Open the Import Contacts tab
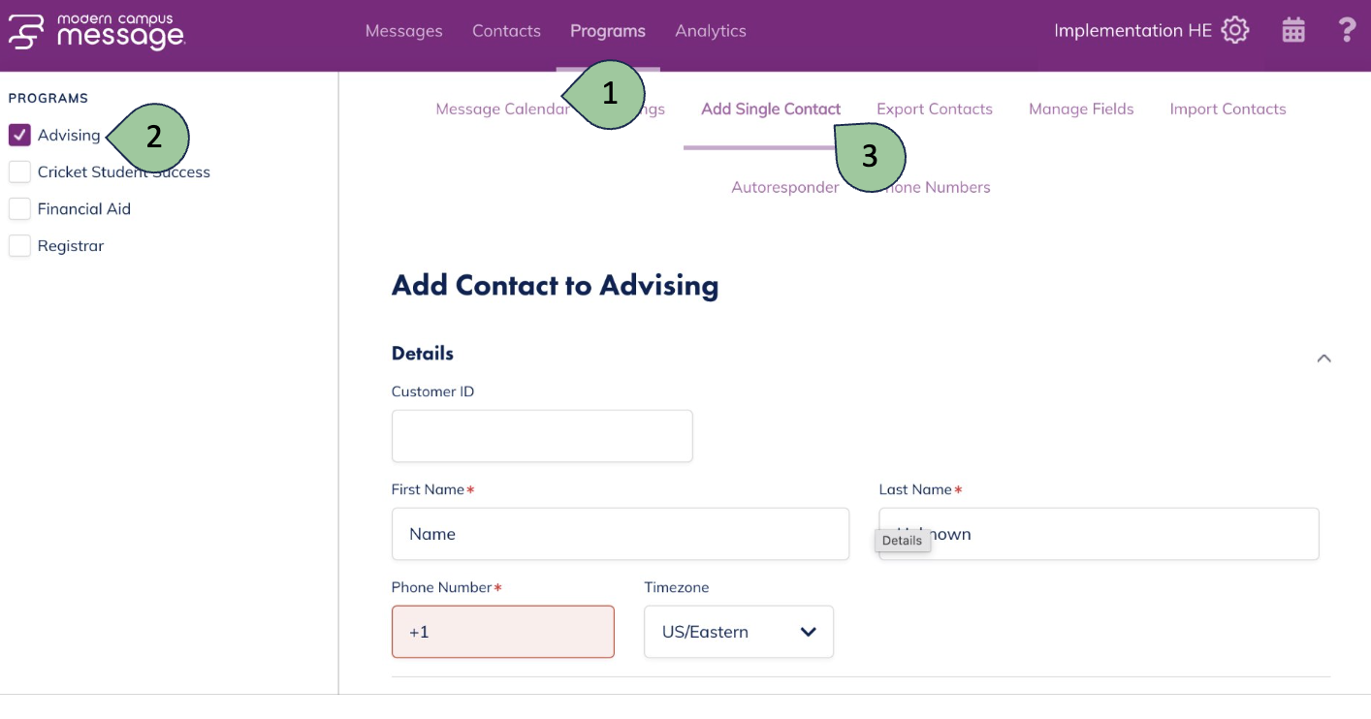 1228,109
